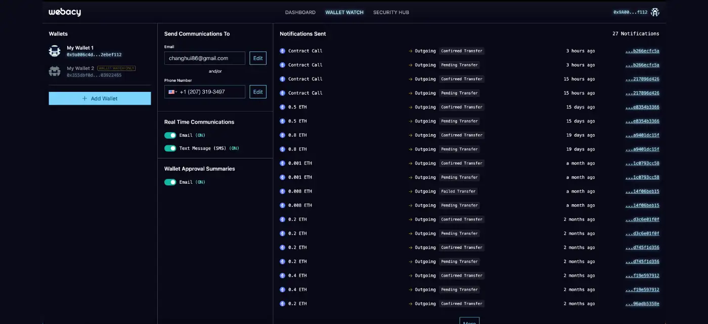Click the ETH icon on the Failed Transfer row

pyautogui.click(x=283, y=191)
